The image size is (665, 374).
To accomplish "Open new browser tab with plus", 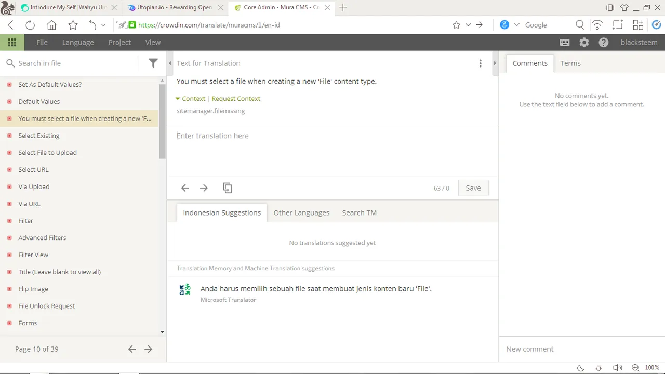I will (343, 7).
